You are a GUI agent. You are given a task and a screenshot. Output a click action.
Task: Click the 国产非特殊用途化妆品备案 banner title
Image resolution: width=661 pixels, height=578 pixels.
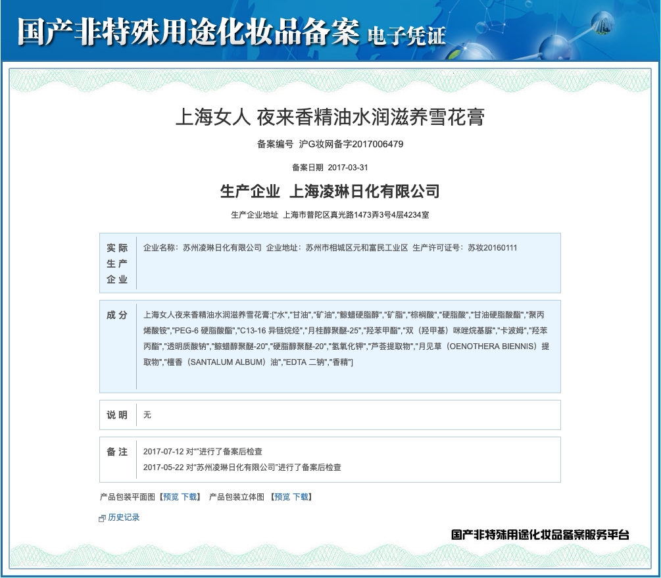pyautogui.click(x=189, y=32)
